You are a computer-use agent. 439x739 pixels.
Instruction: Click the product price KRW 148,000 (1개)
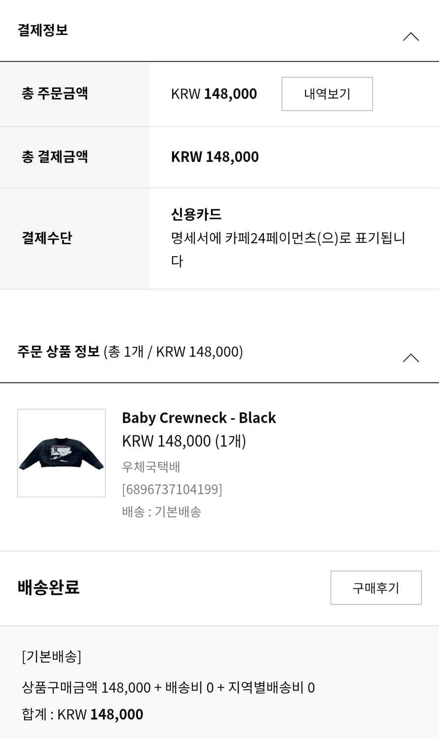point(184,441)
